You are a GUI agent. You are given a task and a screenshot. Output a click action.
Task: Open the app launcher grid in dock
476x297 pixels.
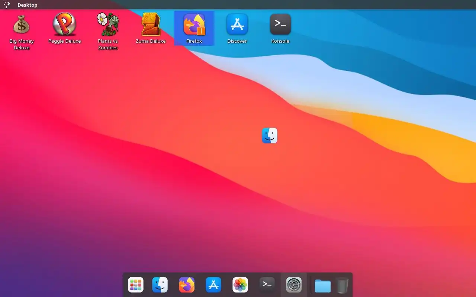point(136,285)
